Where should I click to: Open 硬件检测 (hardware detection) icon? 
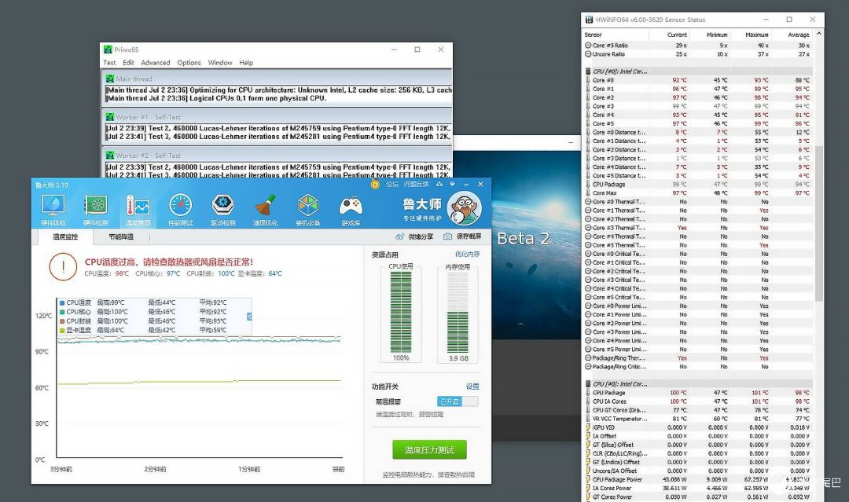coord(96,210)
